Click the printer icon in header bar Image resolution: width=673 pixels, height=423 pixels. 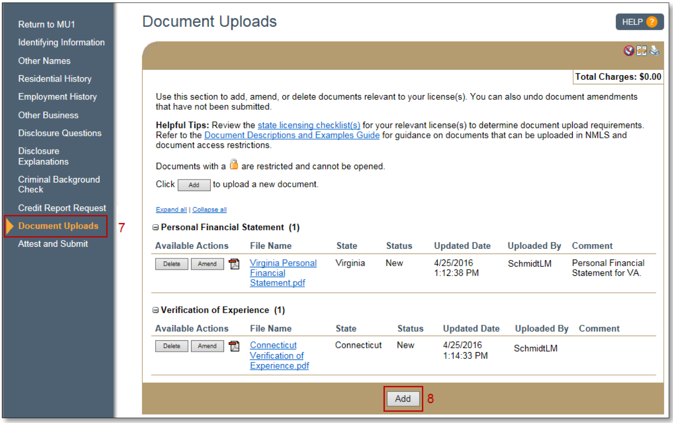(654, 51)
